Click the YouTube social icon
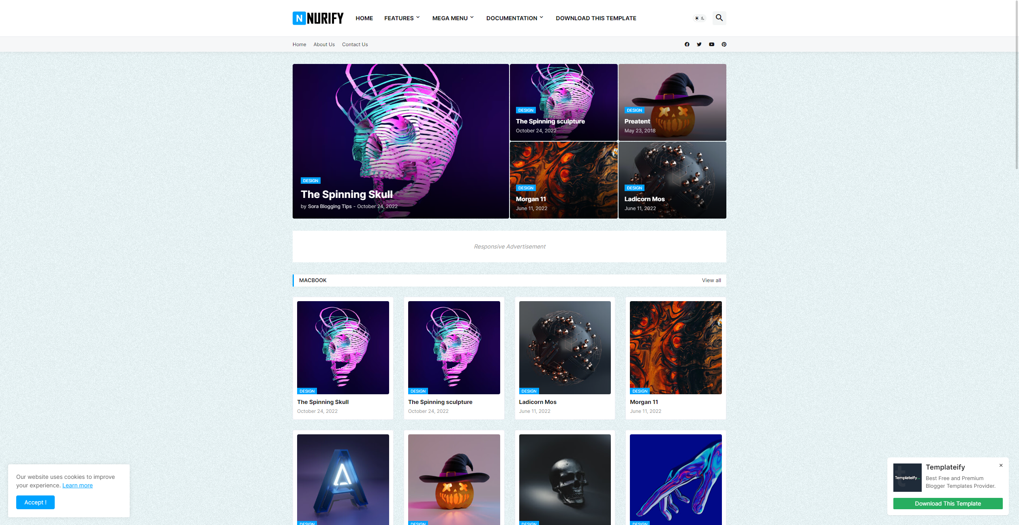 tap(711, 44)
